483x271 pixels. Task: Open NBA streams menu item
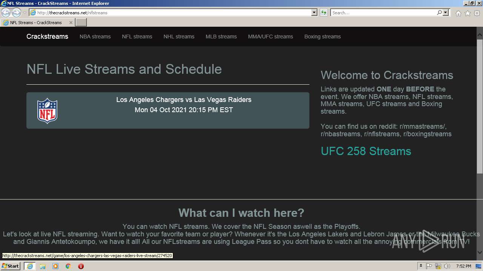[x=95, y=37]
